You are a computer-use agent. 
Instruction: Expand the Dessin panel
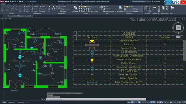[x=12, y=14]
